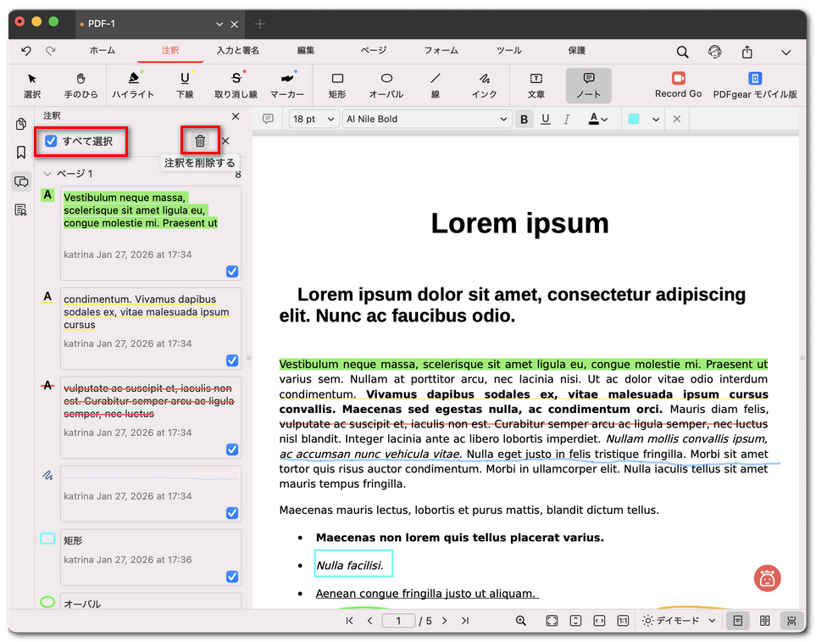The image size is (816, 642).
Task: Click the search magnifier icon
Action: pyautogui.click(x=682, y=52)
